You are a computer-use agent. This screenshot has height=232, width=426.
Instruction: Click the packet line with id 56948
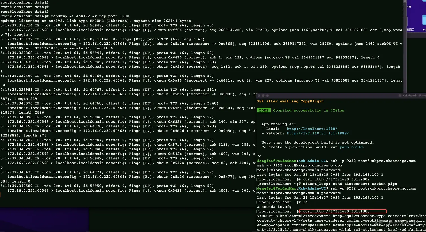pos(107,149)
